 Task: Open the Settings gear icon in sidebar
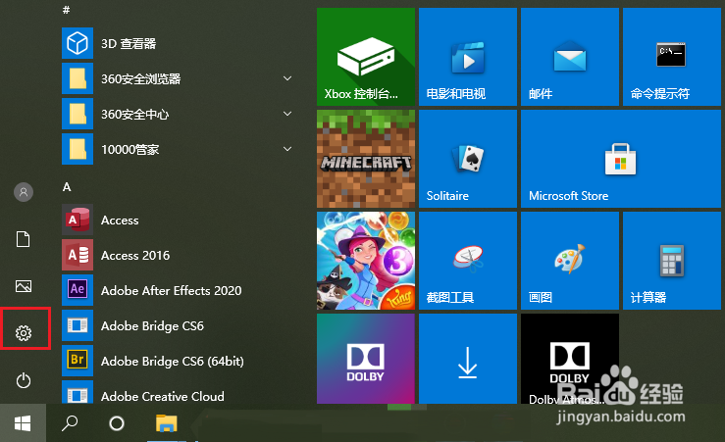(24, 332)
